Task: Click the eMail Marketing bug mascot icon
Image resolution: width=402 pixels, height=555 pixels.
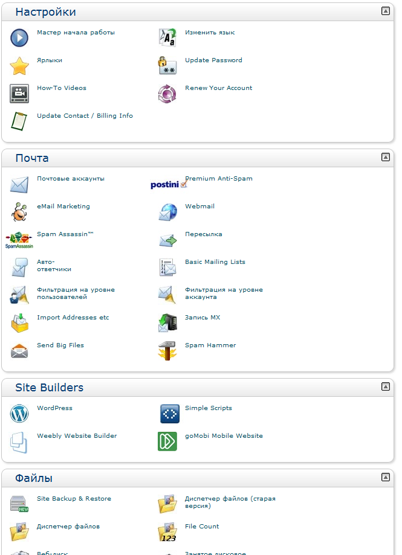Action: pyautogui.click(x=19, y=212)
